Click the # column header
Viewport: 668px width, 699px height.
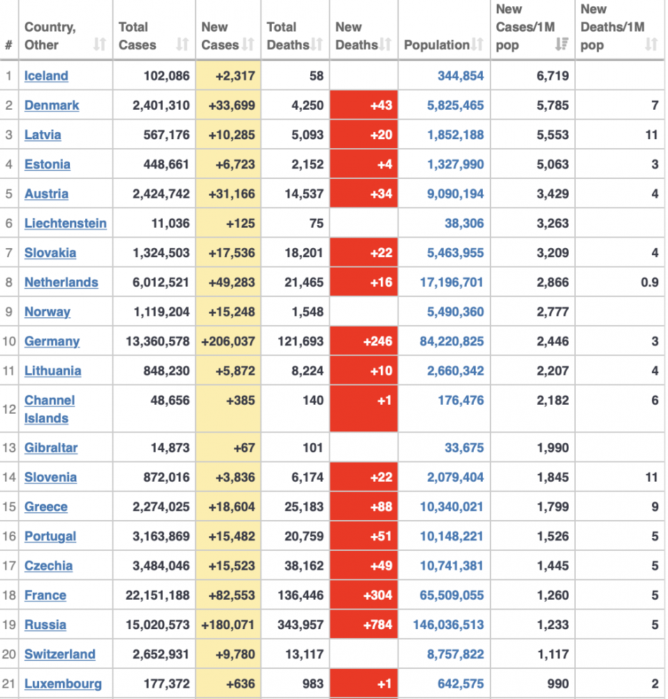(x=8, y=45)
